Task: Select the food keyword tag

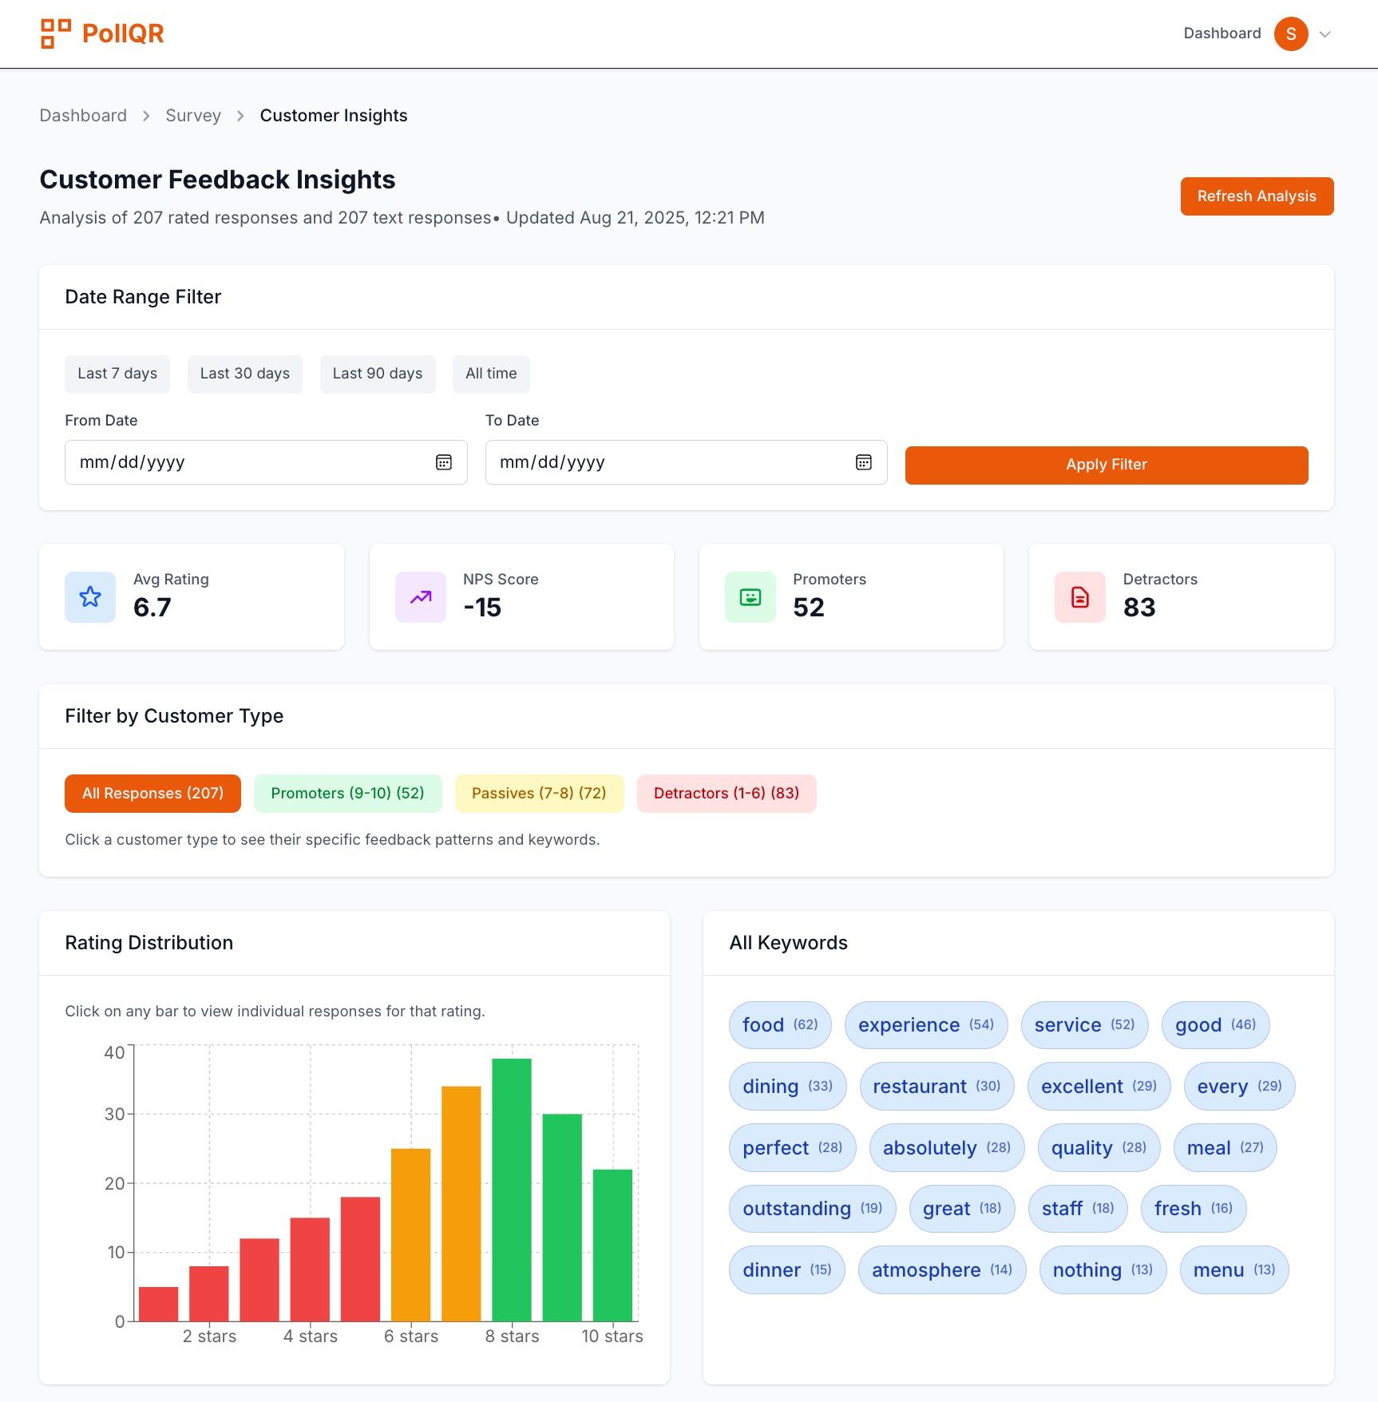Action: click(779, 1025)
